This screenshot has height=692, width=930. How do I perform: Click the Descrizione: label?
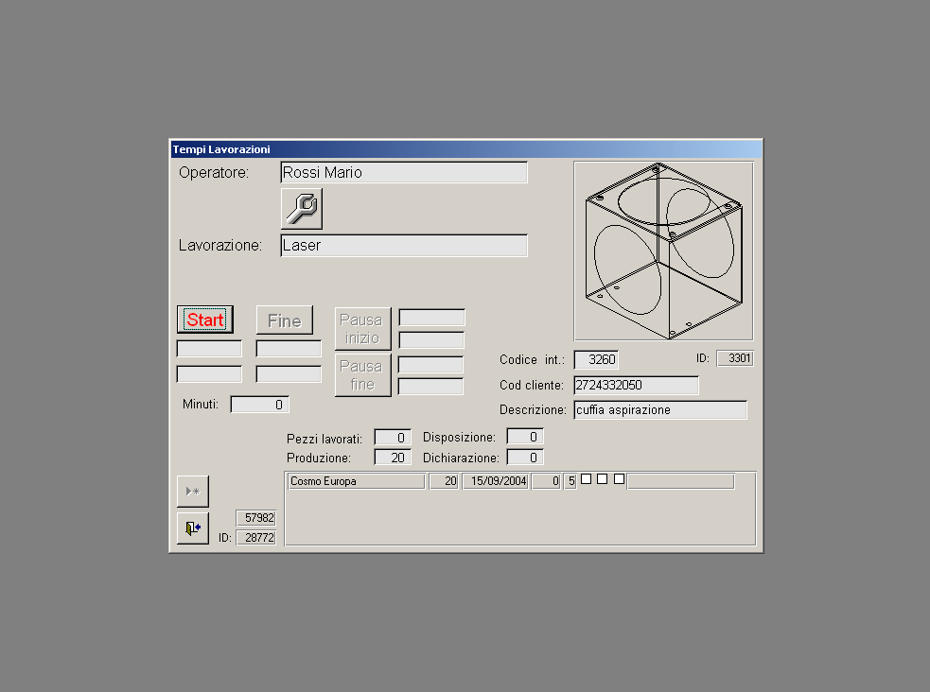pos(533,410)
